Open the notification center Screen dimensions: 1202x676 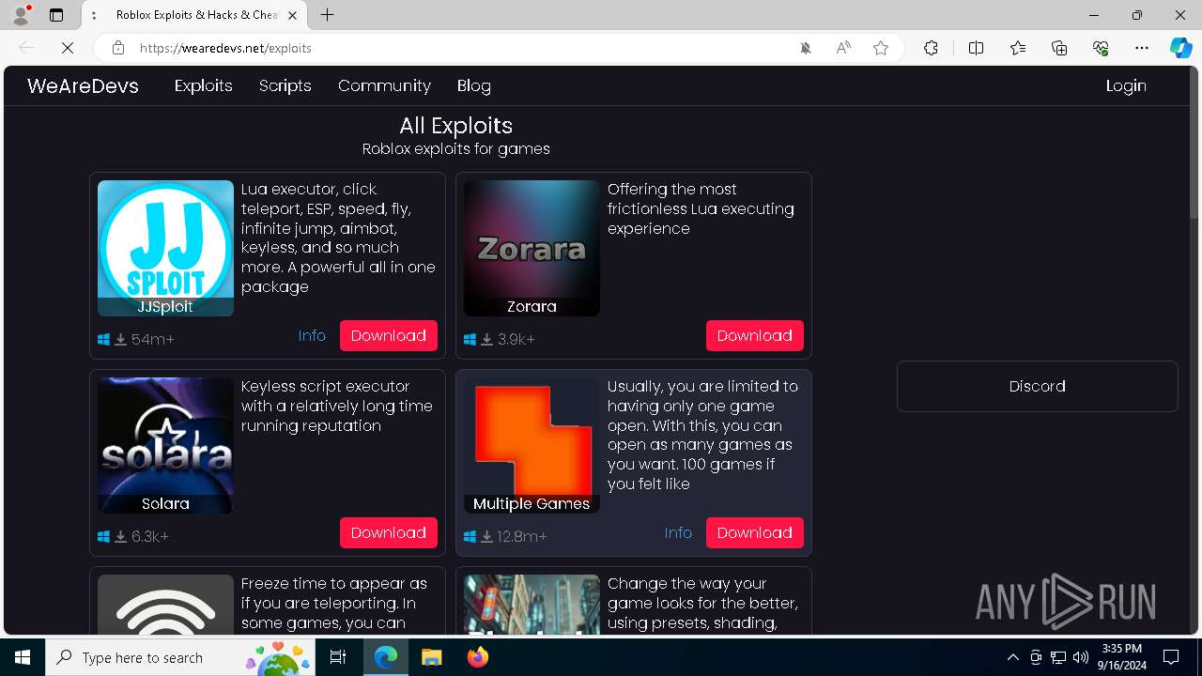(x=1171, y=657)
